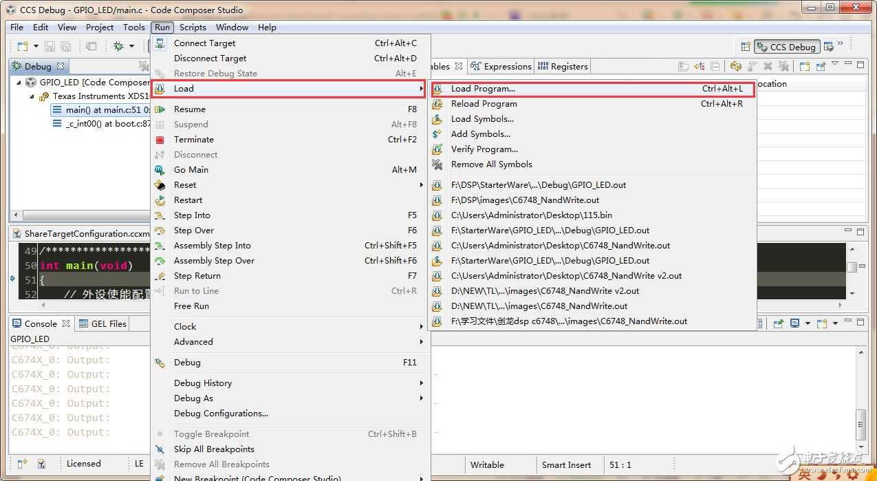Open the Open Console dropdown arrow
The width and height of the screenshot is (877, 481).
836,323
